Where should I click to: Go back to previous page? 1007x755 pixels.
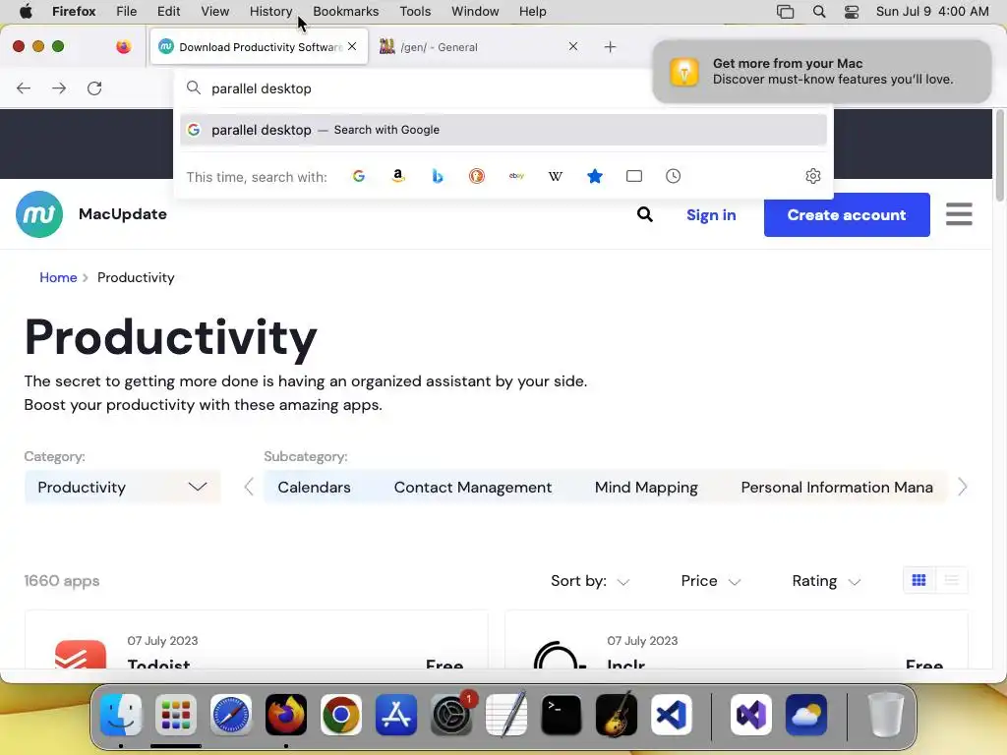pyautogui.click(x=24, y=88)
